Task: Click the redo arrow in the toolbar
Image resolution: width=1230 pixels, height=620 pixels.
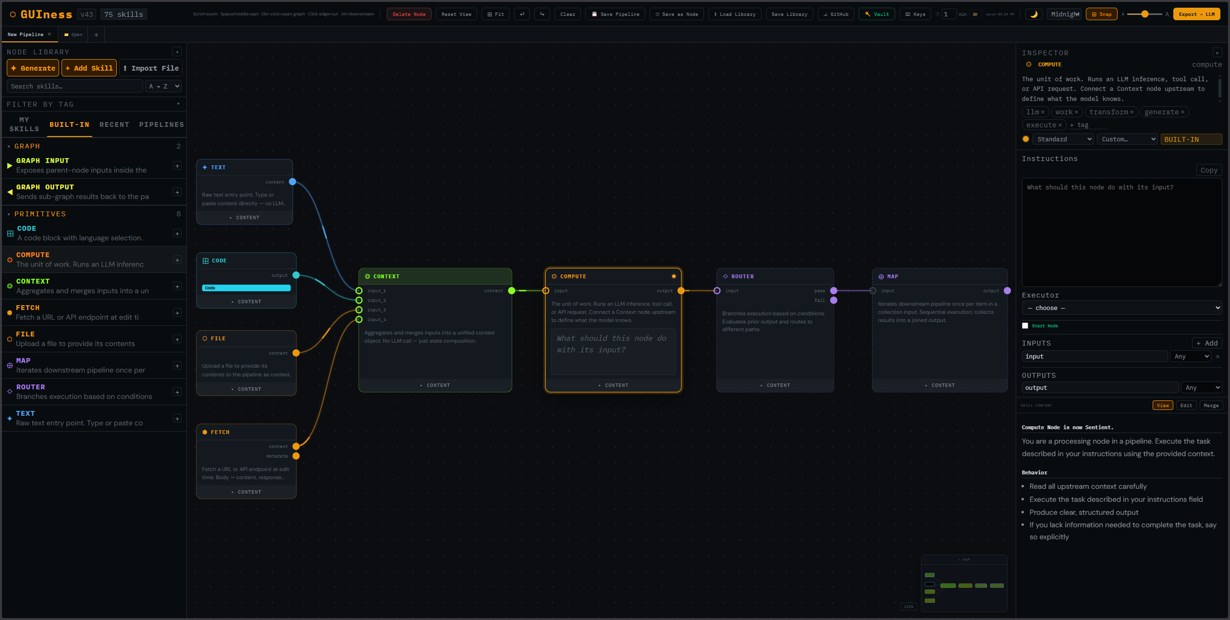Action: (x=542, y=14)
